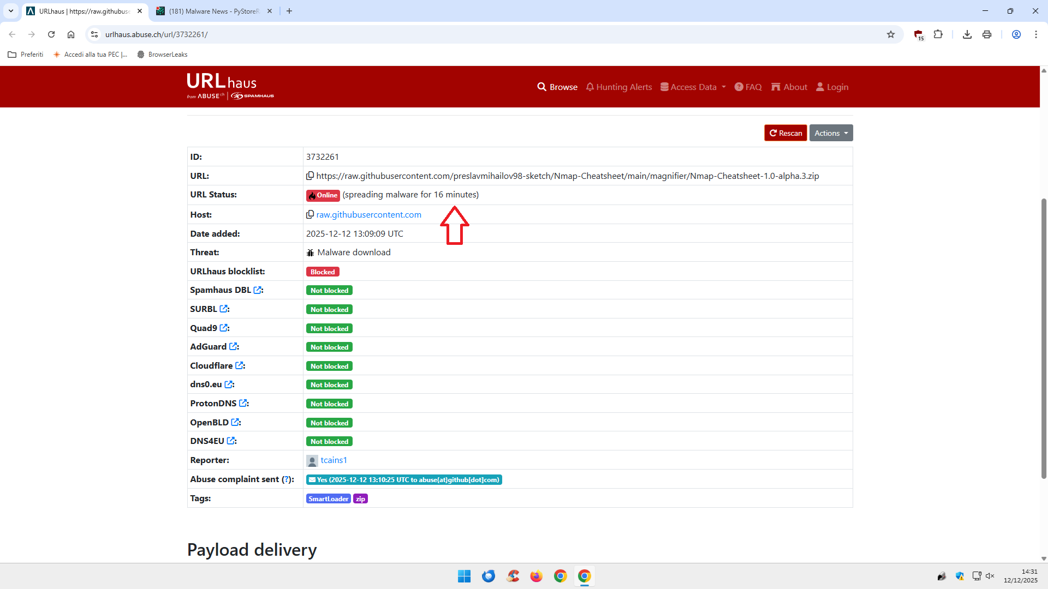Screen dimensions: 1048x589
Task: Click the back navigation arrow
Action: click(x=12, y=34)
